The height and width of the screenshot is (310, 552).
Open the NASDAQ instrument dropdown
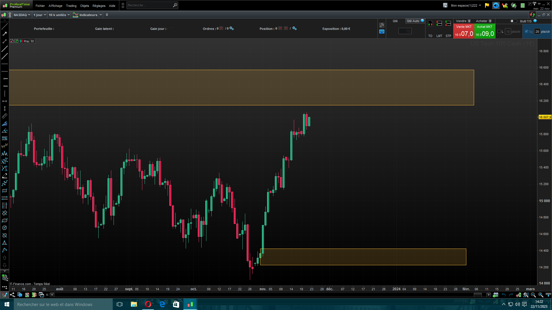pos(22,15)
